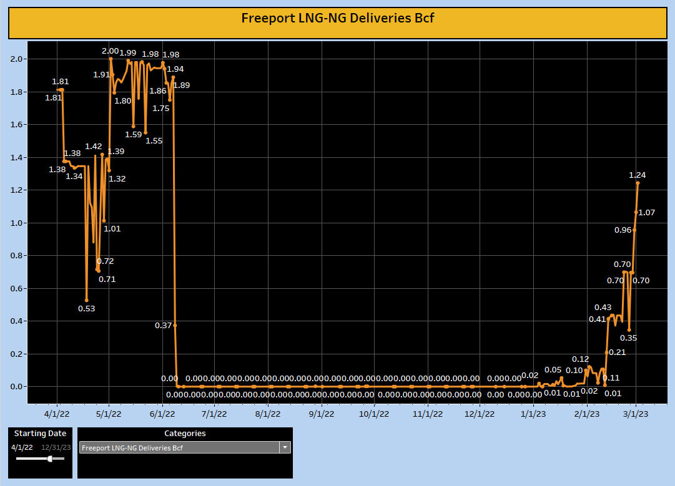
Task: Click the 1.86 data label
Action: coord(158,90)
